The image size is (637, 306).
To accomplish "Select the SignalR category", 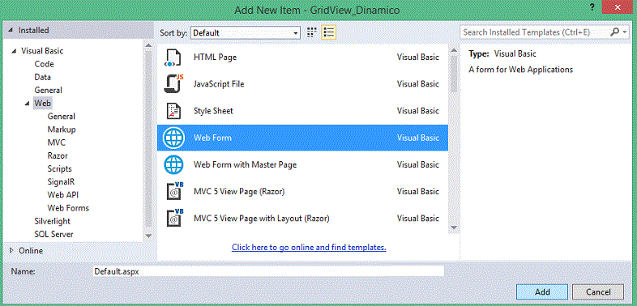I will 61,182.
